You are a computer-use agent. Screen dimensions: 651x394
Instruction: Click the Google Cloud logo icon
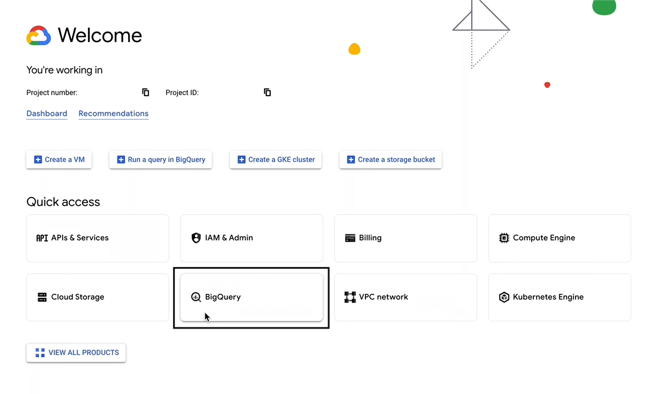click(x=39, y=35)
